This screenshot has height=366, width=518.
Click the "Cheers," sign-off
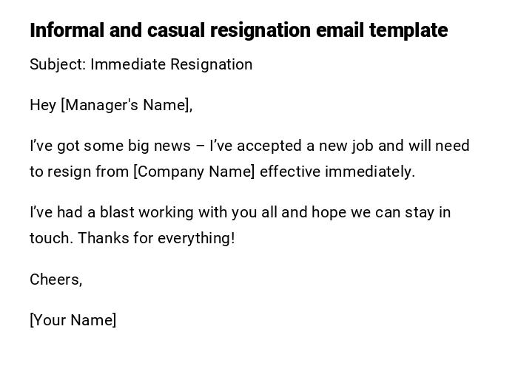point(56,279)
